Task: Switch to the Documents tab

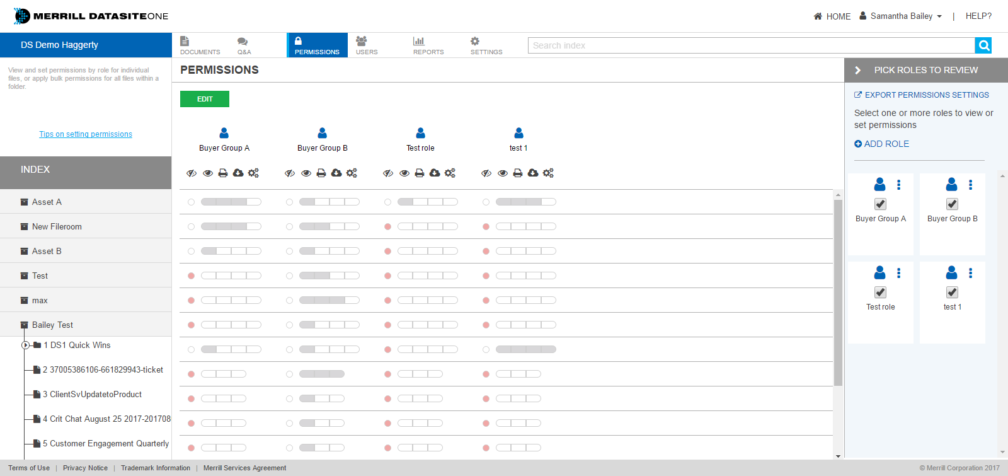Action: 200,45
